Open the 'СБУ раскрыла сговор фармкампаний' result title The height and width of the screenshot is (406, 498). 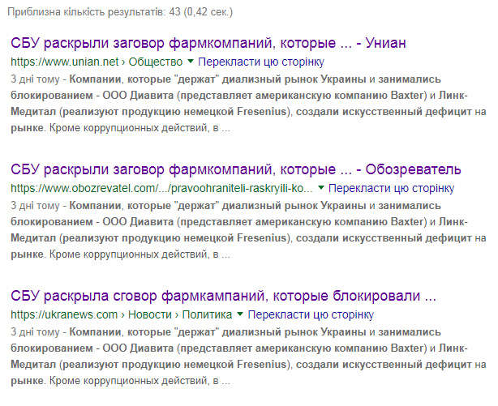[x=223, y=296]
